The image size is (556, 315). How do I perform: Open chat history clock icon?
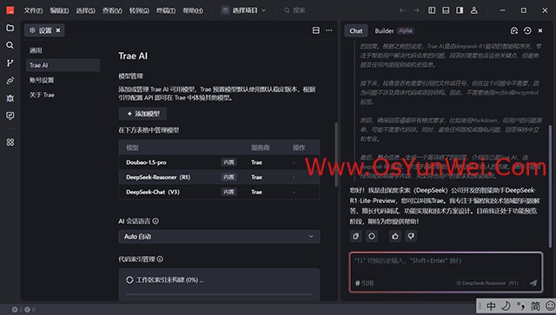point(527,31)
